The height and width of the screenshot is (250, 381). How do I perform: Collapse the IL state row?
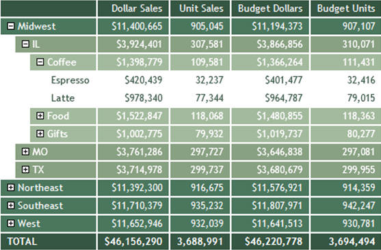25,44
